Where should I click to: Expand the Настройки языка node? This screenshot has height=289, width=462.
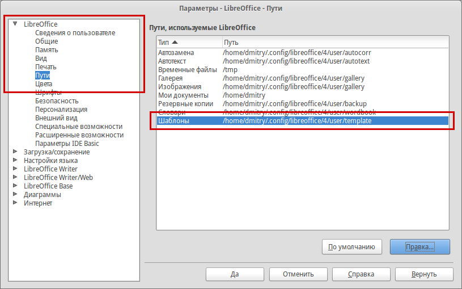(15, 160)
